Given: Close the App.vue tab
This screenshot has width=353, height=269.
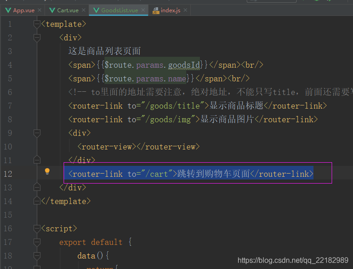Looking at the screenshot, I should pos(40,10).
